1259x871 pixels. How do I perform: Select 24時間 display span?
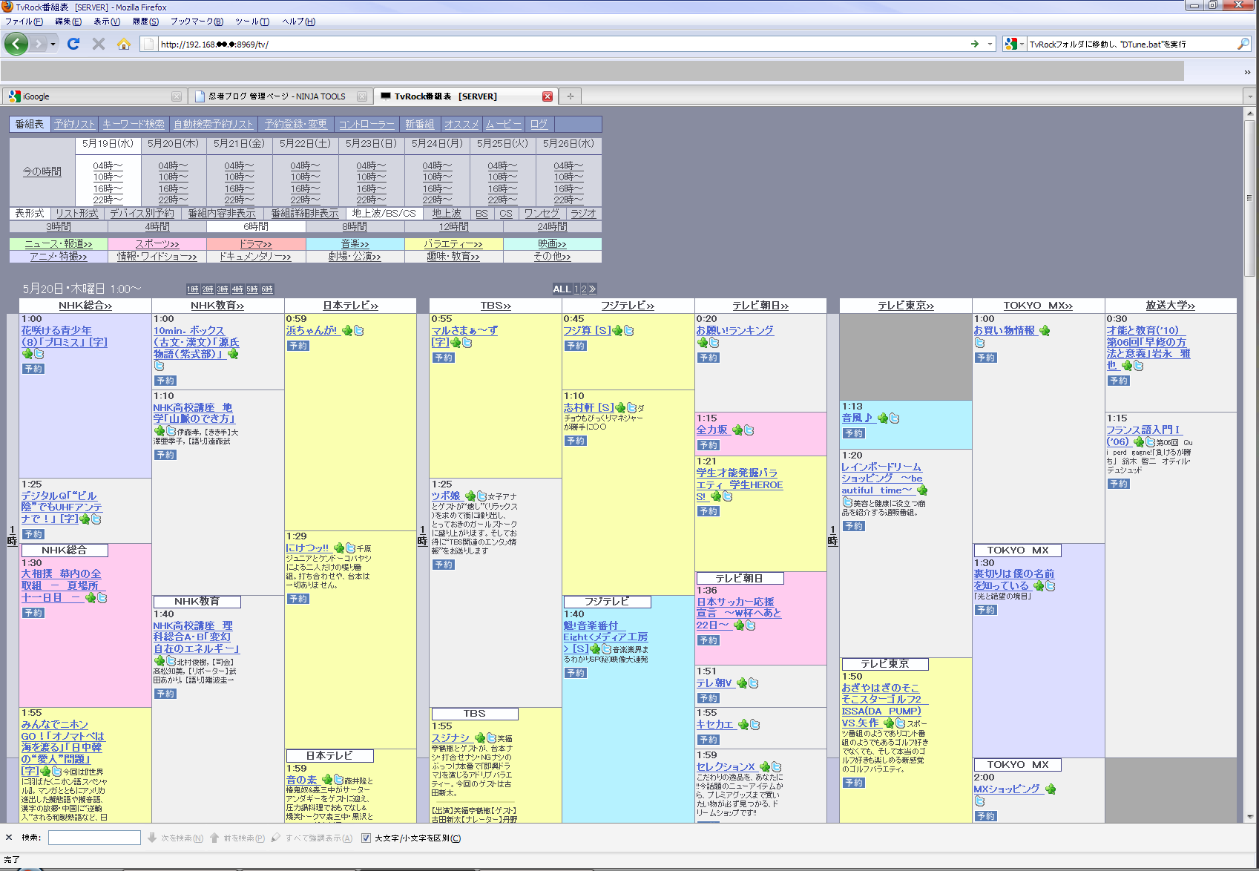coord(552,226)
